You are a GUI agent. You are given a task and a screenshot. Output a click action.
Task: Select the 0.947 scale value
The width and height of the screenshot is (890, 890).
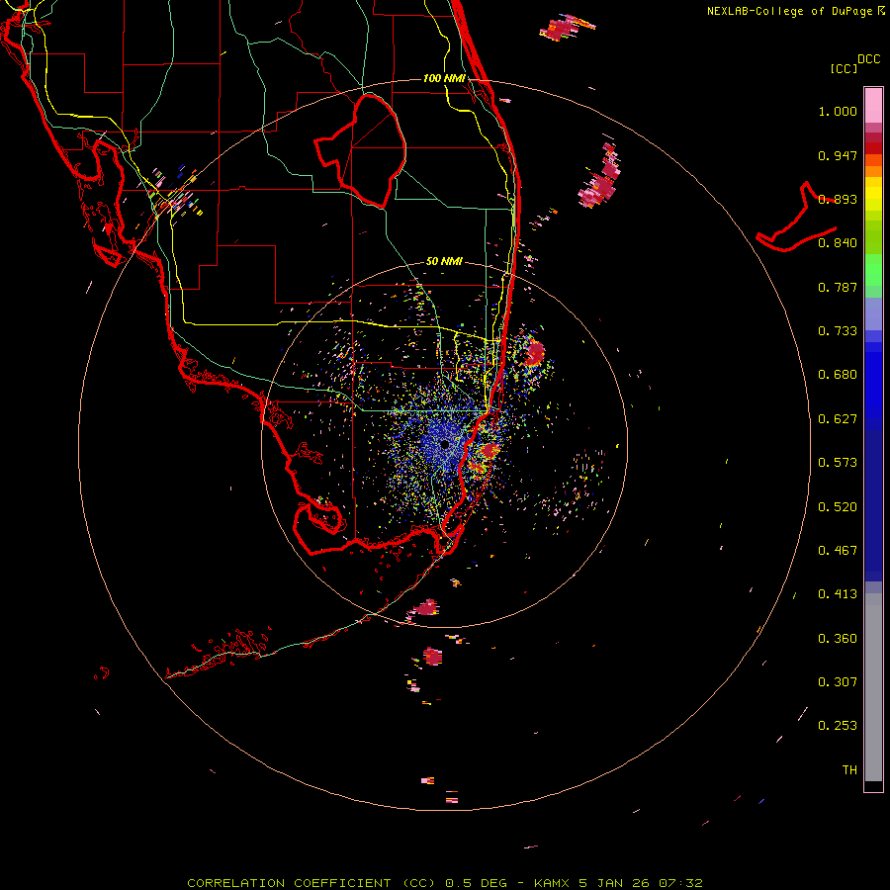pyautogui.click(x=838, y=155)
